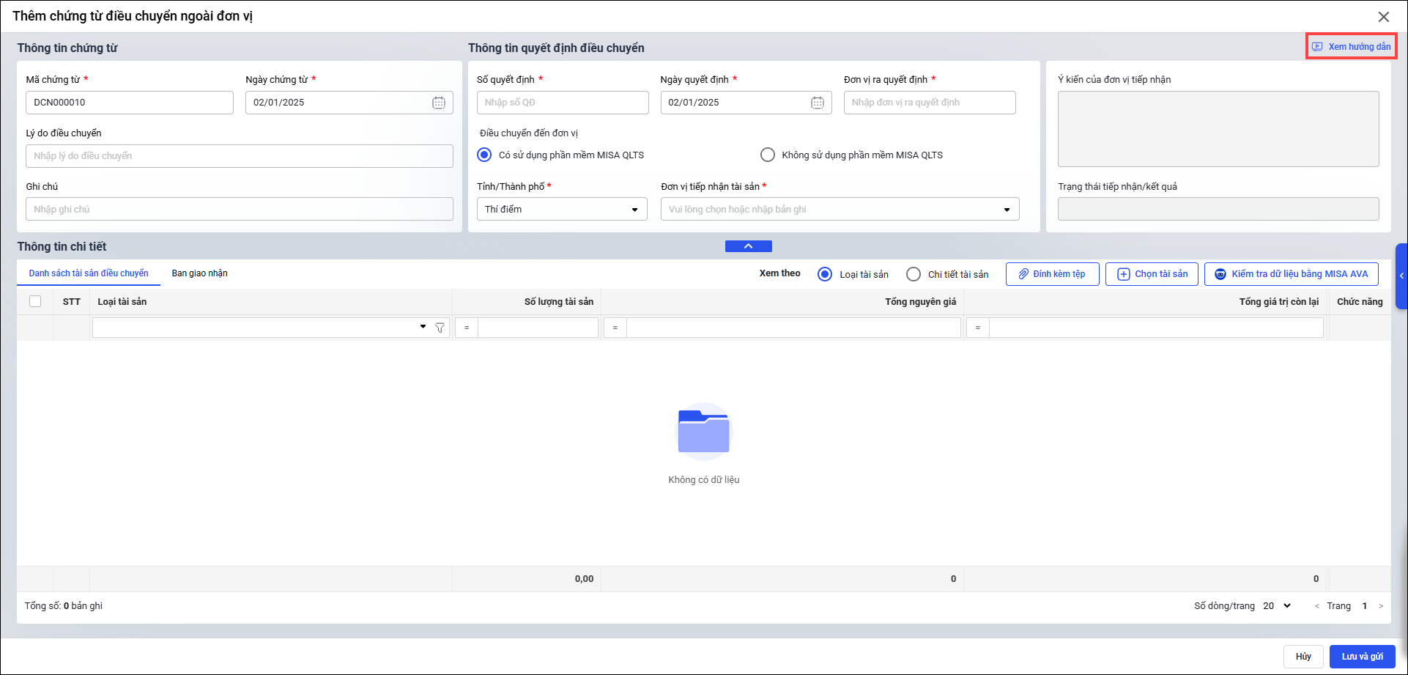1408x675 pixels.
Task: Tick the select-all checkbox in table header
Action: point(35,301)
